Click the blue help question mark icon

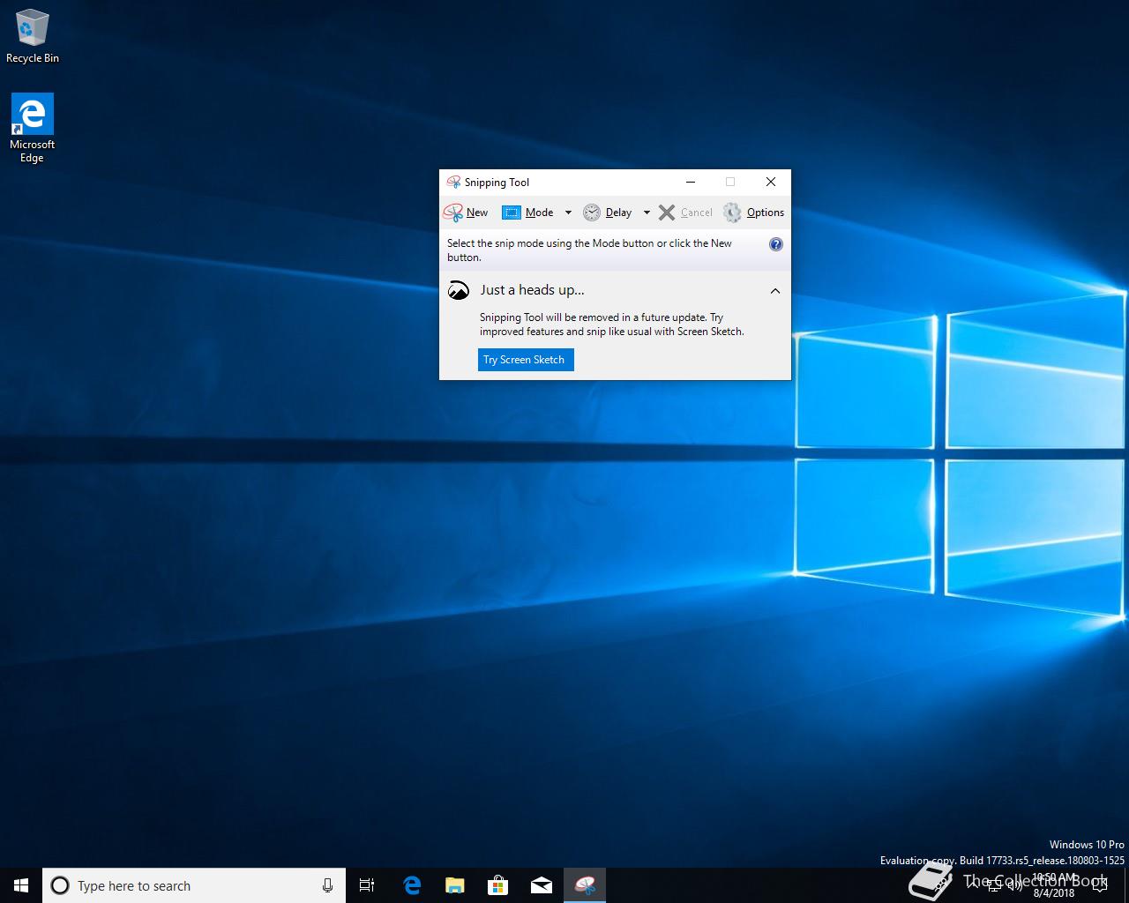pyautogui.click(x=776, y=244)
